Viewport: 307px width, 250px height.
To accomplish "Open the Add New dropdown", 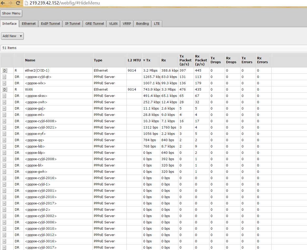I will pos(12,36).
